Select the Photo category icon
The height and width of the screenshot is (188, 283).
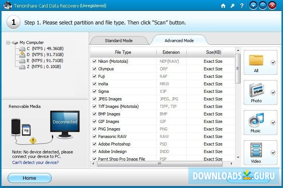[x=257, y=90]
